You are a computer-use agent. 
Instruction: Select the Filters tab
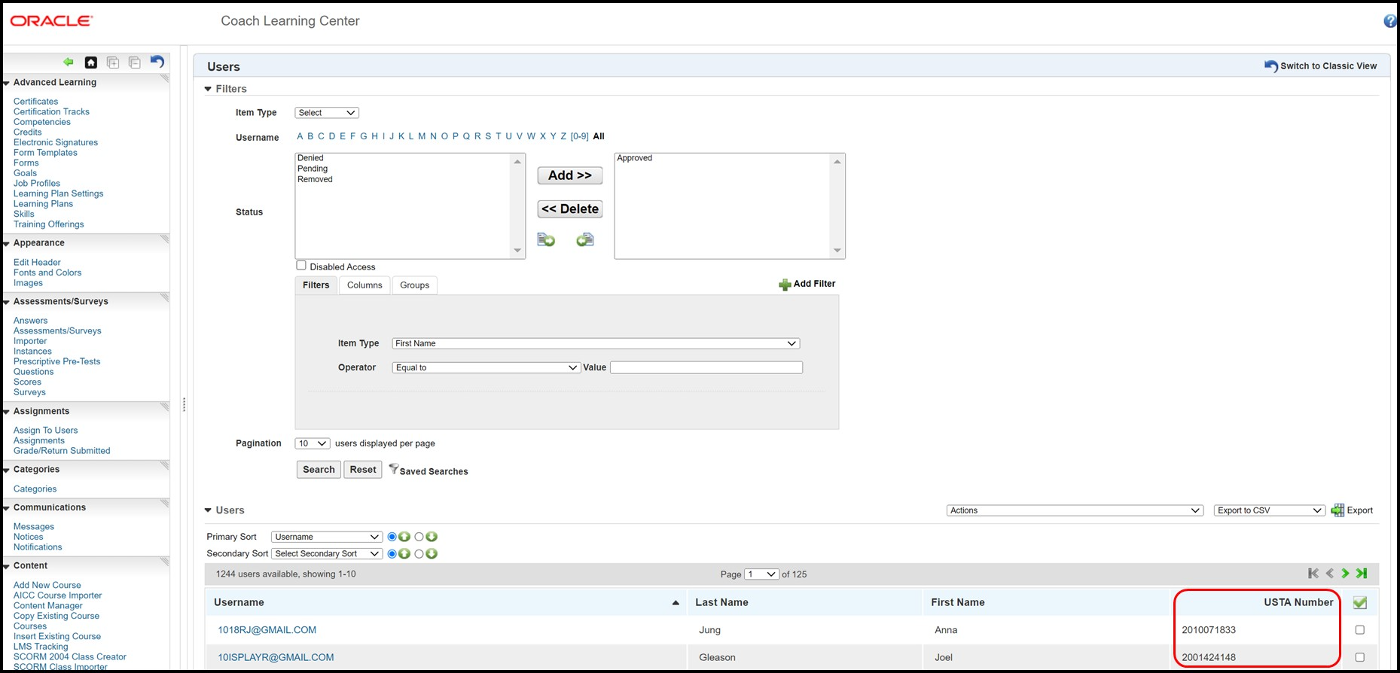pyautogui.click(x=316, y=285)
